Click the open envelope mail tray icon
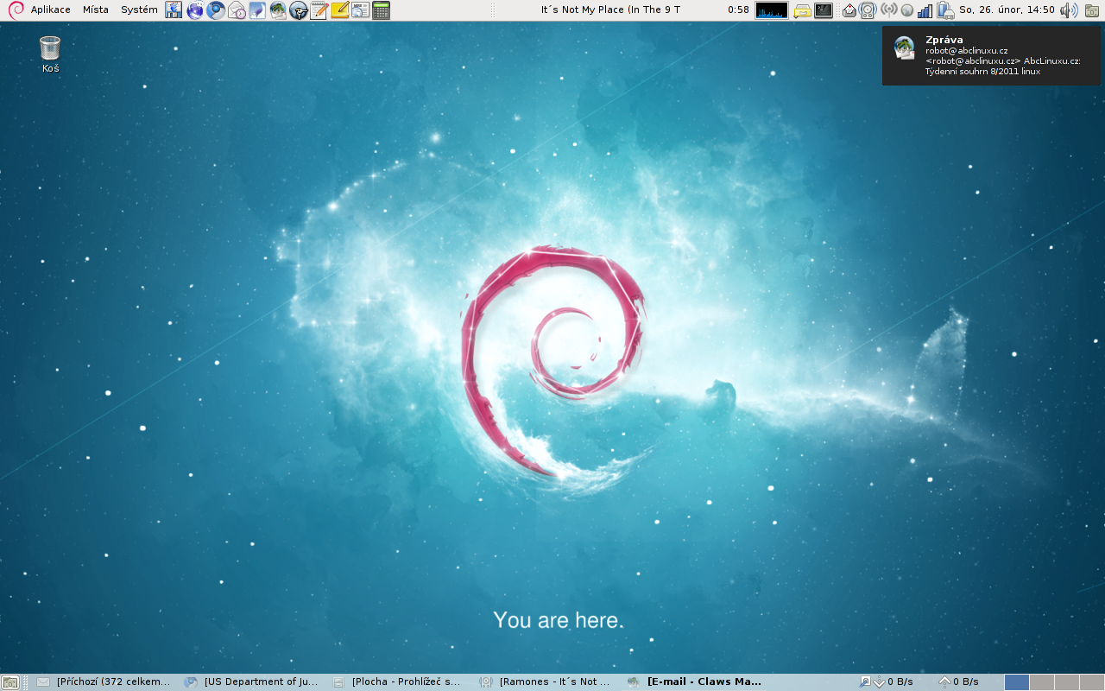 pos(849,10)
